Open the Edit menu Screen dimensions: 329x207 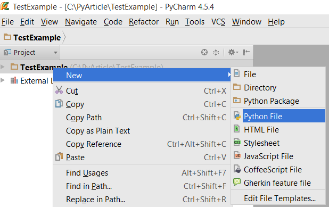[x=27, y=22]
